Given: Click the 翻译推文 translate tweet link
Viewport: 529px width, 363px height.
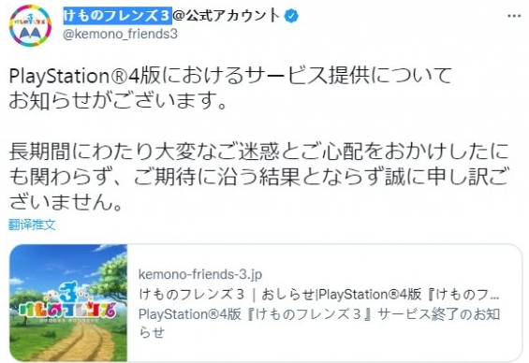Looking at the screenshot, I should tap(32, 225).
